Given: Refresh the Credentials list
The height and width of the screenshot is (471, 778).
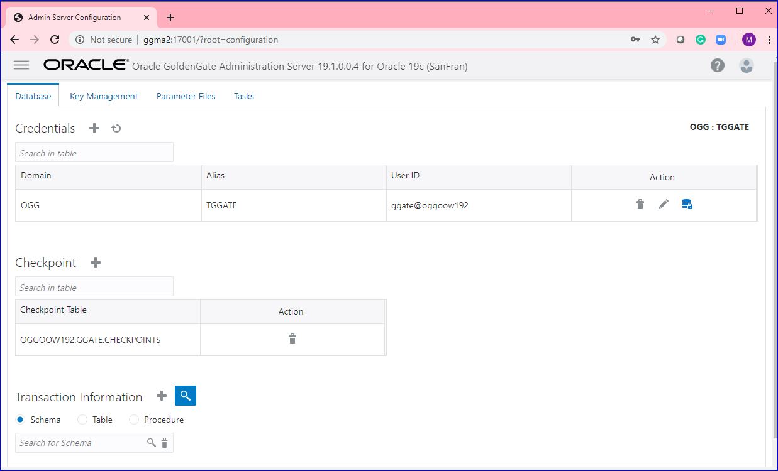Looking at the screenshot, I should 116,128.
